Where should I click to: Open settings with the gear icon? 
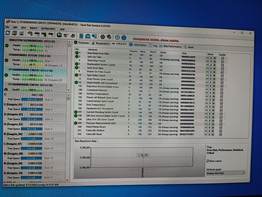pyautogui.click(x=102, y=37)
